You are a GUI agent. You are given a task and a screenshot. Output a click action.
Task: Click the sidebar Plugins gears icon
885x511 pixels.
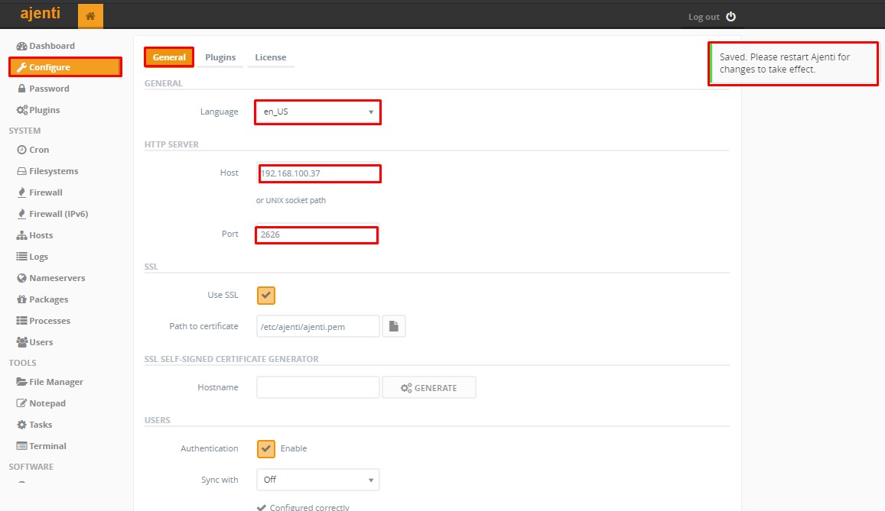tap(22, 111)
